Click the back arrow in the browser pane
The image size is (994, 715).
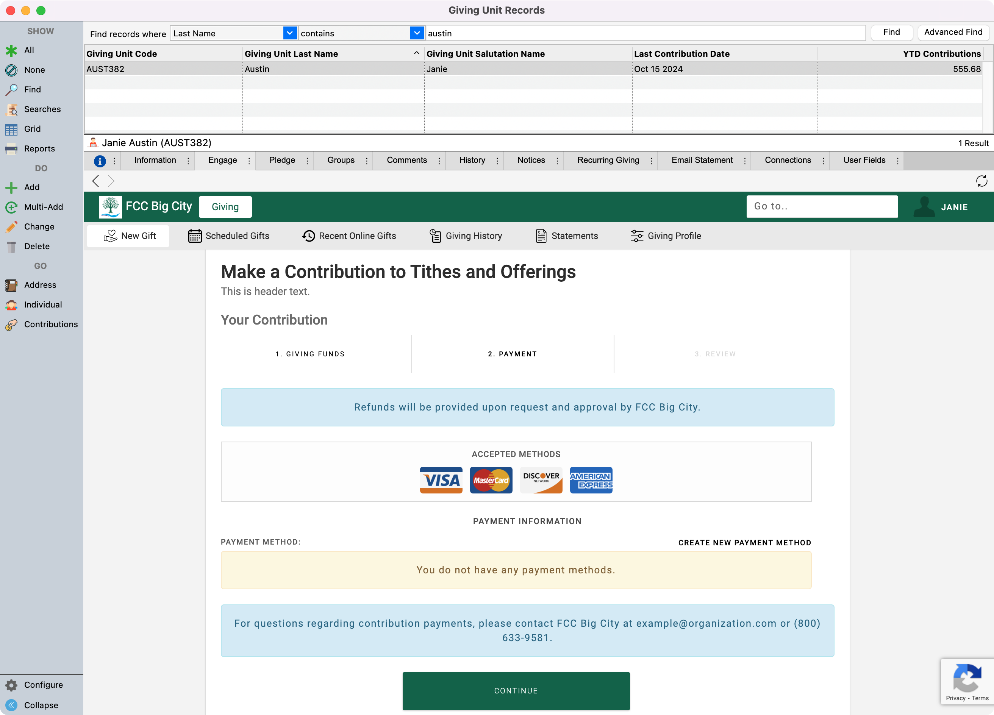point(95,181)
